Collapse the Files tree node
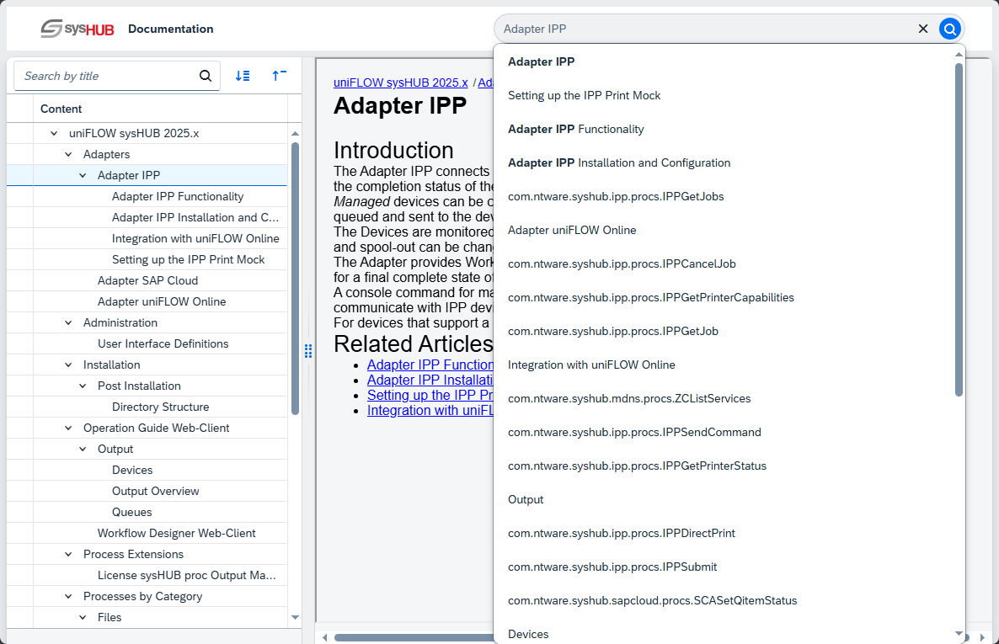The width and height of the screenshot is (999, 644). point(83,616)
